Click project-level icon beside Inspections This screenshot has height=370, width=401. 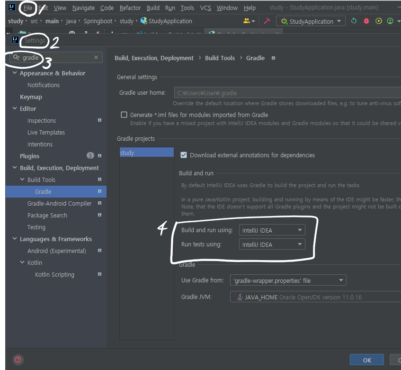click(100, 120)
